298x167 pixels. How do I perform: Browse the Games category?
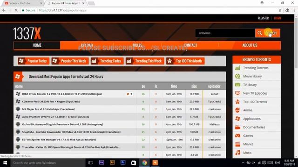click(248, 136)
